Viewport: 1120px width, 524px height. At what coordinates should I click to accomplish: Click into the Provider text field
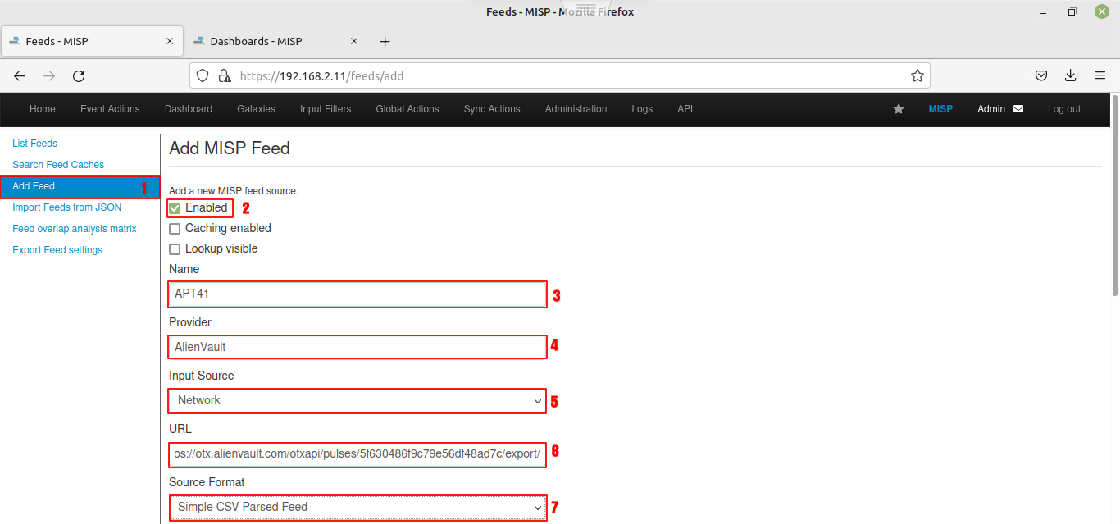(357, 347)
